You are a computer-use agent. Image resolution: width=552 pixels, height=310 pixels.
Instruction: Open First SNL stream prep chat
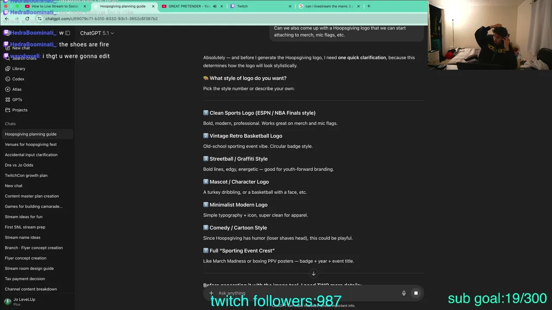(38, 227)
